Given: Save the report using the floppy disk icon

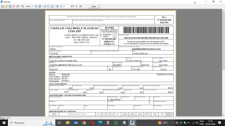Looking at the screenshot, I should point(10,6).
